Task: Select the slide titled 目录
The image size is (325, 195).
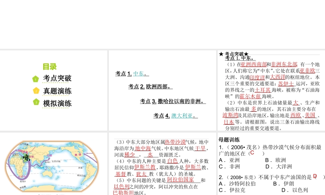Action: (x=54, y=90)
